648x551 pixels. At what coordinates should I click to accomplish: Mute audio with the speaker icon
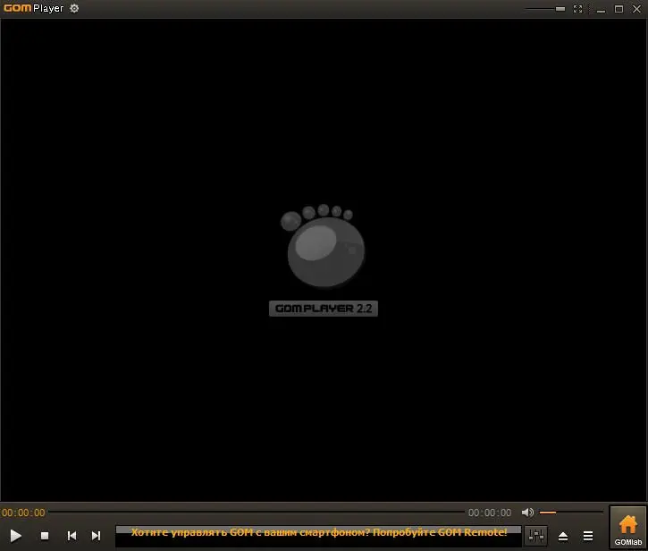527,513
